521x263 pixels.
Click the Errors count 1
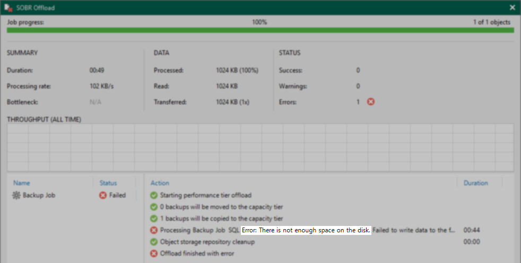tap(358, 102)
